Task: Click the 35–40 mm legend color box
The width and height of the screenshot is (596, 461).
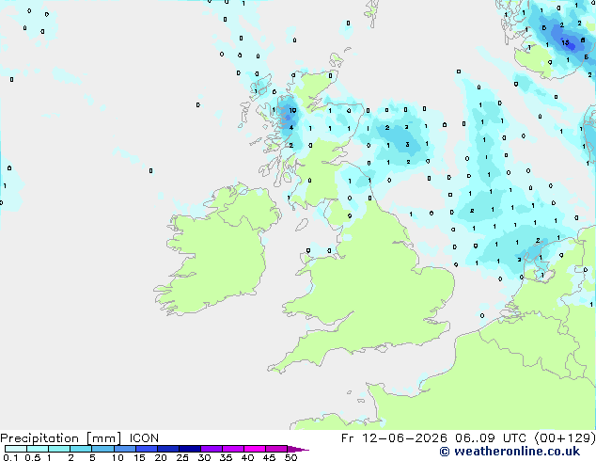Action: pyautogui.click(x=233, y=449)
